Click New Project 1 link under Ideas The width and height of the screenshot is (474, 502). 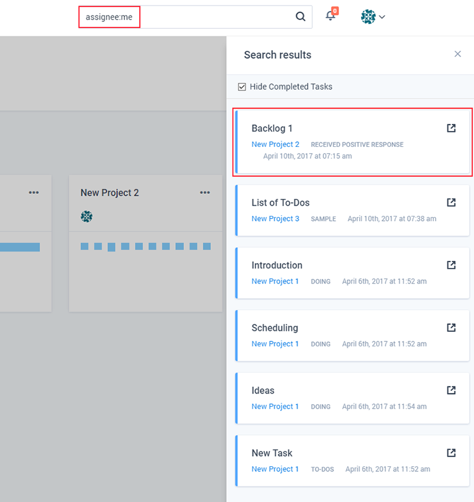click(275, 407)
